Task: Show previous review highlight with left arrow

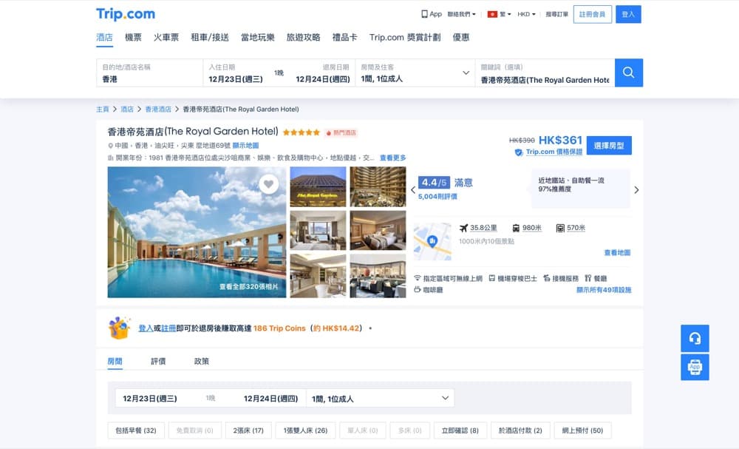Action: tap(413, 190)
